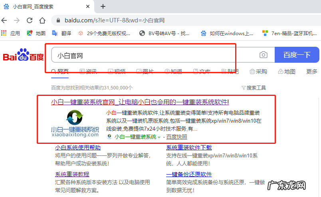The image size is (321, 197).
Task: Reload the page with the refresh icon
Action: [x=30, y=20]
